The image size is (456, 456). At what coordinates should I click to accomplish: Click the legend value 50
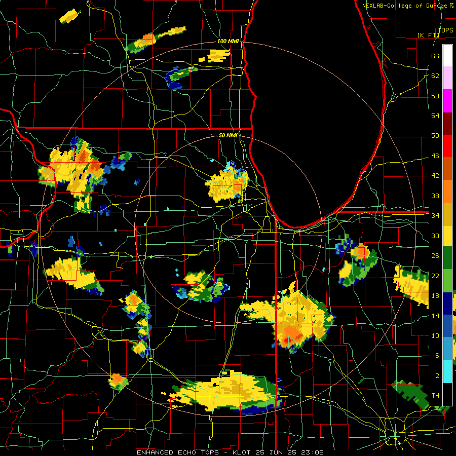pyautogui.click(x=435, y=136)
